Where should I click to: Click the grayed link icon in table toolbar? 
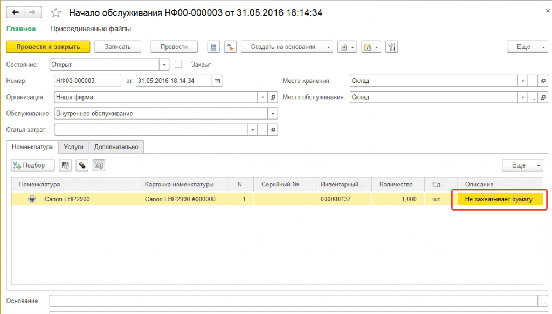pos(99,165)
